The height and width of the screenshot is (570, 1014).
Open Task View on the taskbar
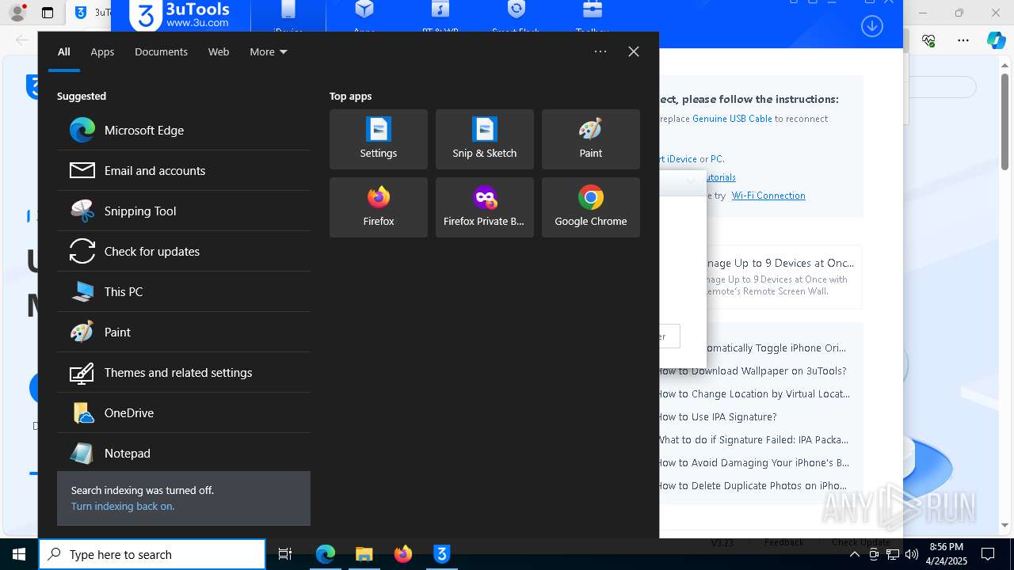pos(285,554)
